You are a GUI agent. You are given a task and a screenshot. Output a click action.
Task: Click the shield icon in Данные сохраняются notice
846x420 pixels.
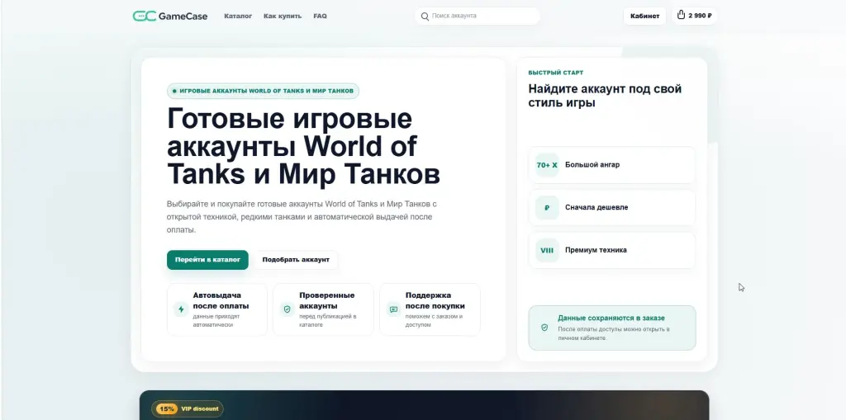(x=544, y=328)
